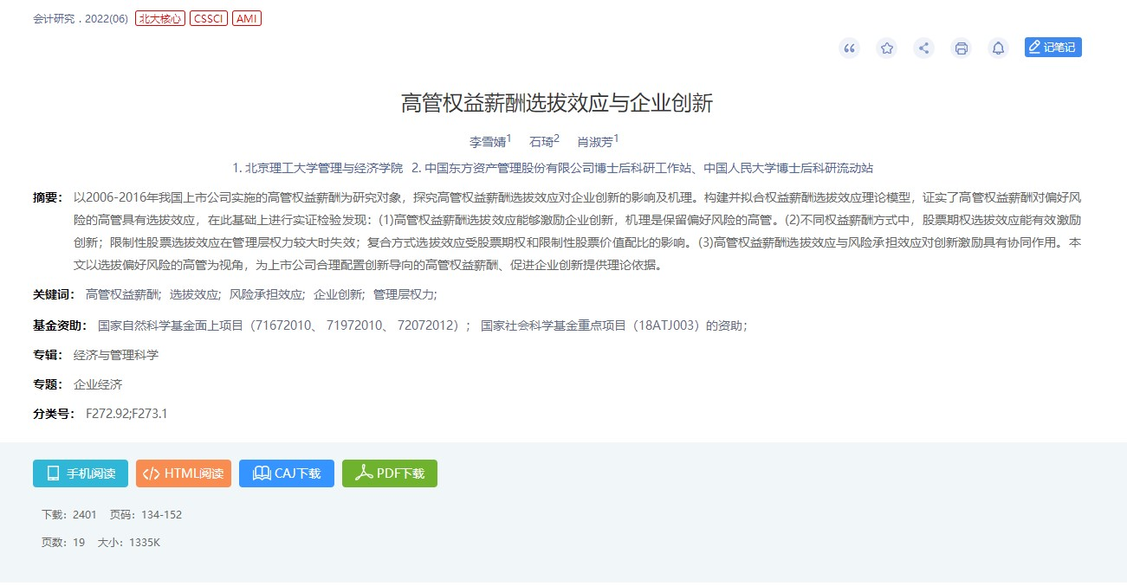Click keyword 风险承担效应
This screenshot has height=586, width=1127.
(x=266, y=294)
